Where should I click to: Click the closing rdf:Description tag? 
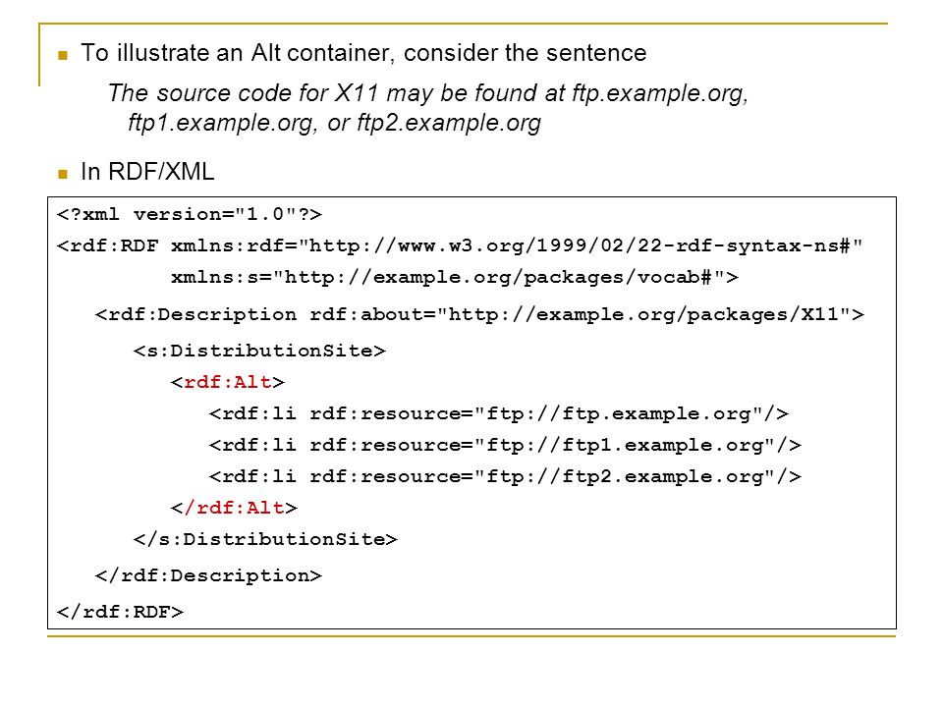(x=208, y=576)
